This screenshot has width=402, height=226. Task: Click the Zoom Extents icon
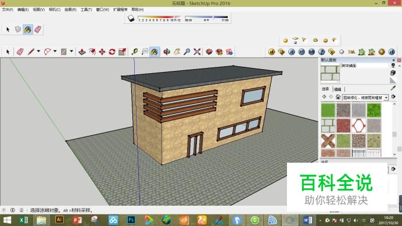(197, 52)
